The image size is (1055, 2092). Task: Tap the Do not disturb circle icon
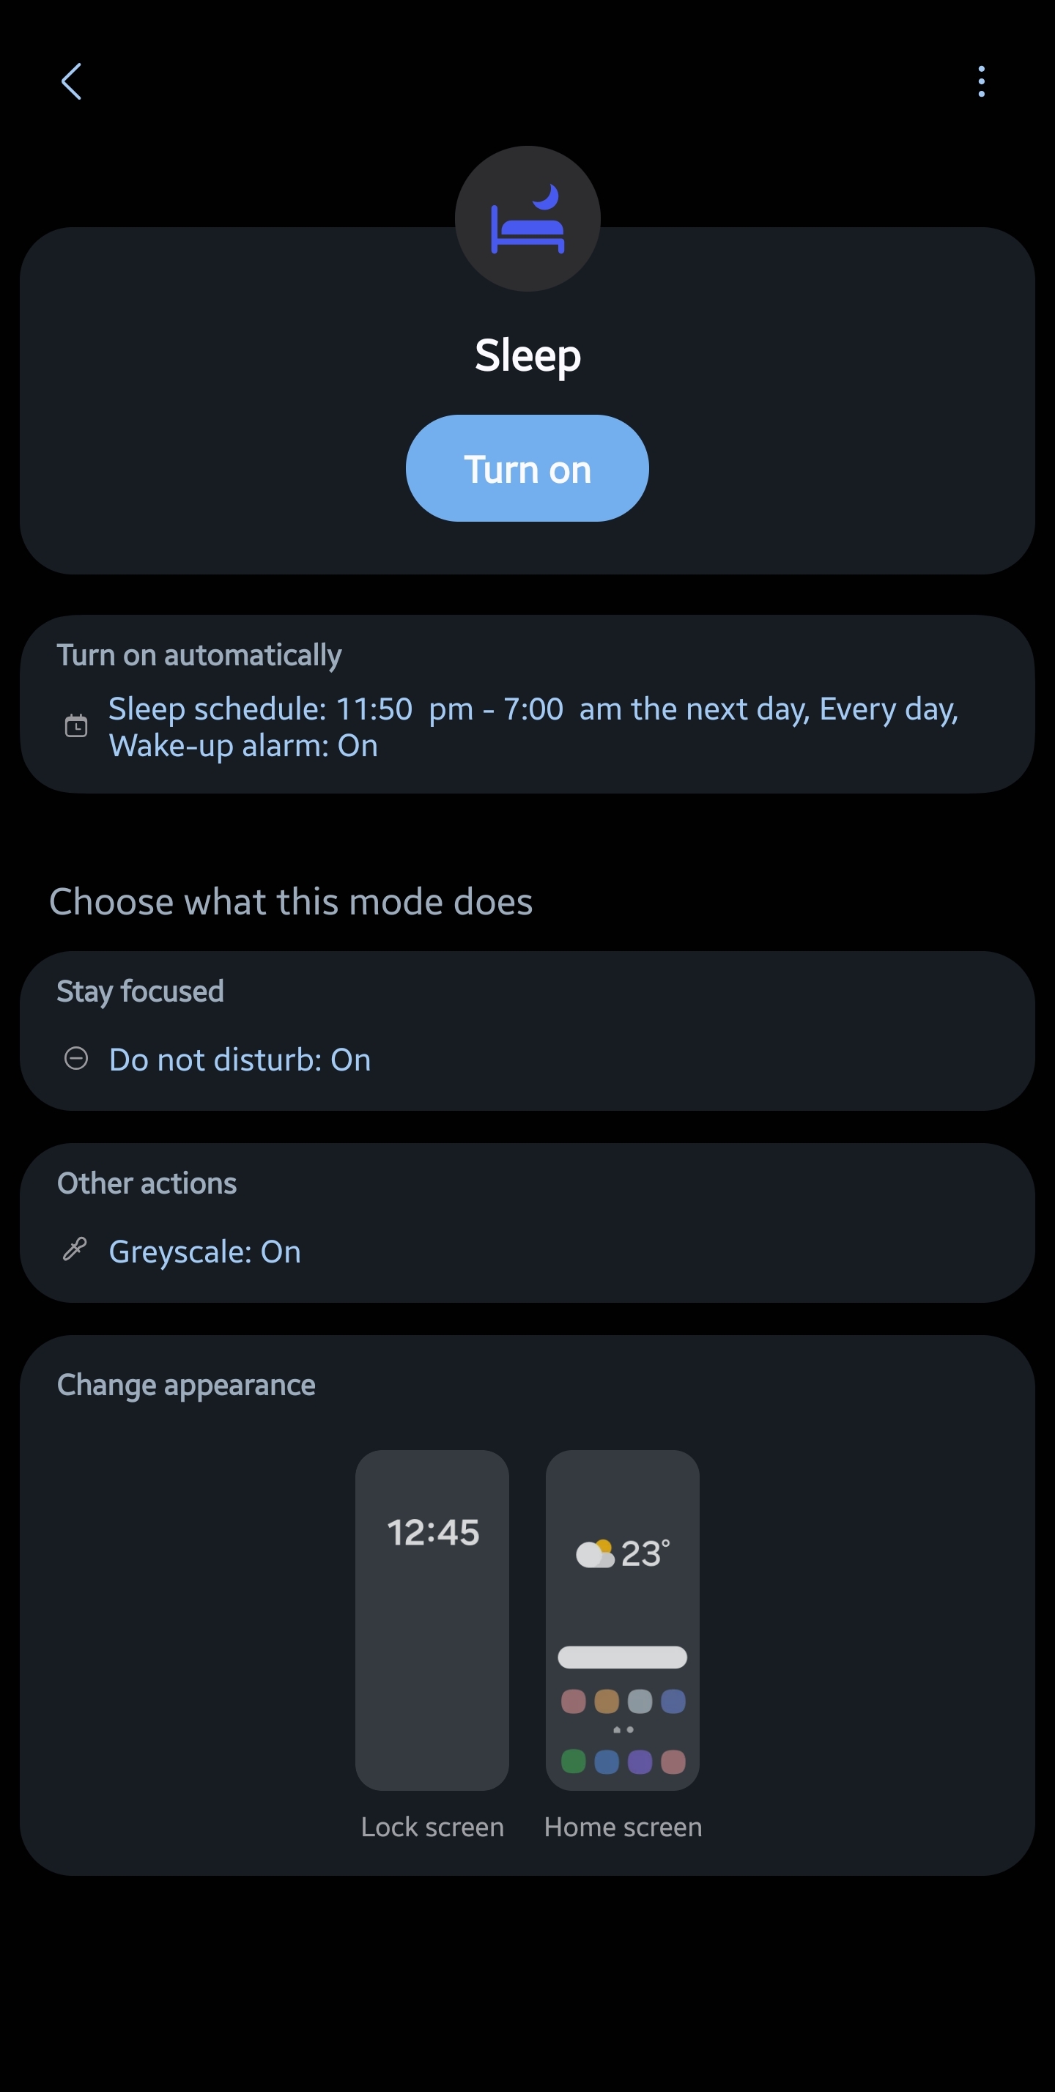tap(75, 1058)
